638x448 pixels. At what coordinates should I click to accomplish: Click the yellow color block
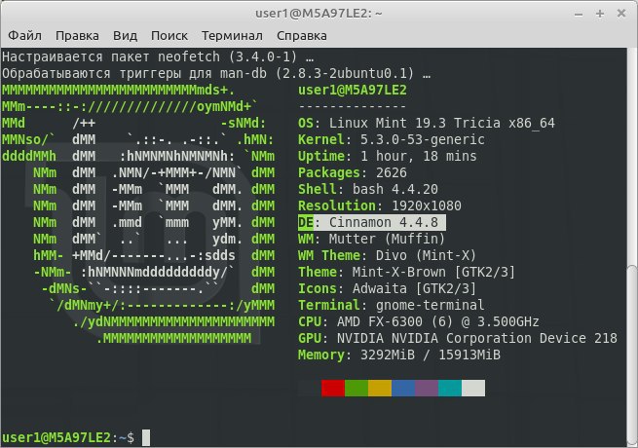coord(380,388)
